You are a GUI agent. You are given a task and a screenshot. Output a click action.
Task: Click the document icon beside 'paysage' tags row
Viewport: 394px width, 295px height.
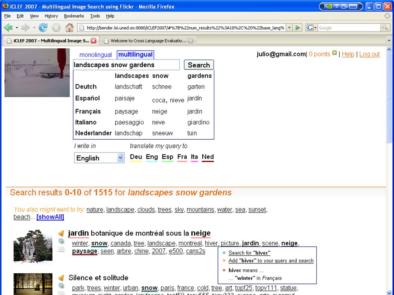point(61,250)
